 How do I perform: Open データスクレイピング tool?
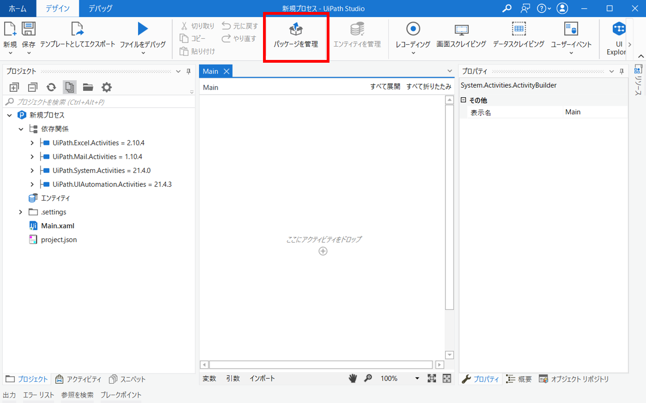[519, 29]
